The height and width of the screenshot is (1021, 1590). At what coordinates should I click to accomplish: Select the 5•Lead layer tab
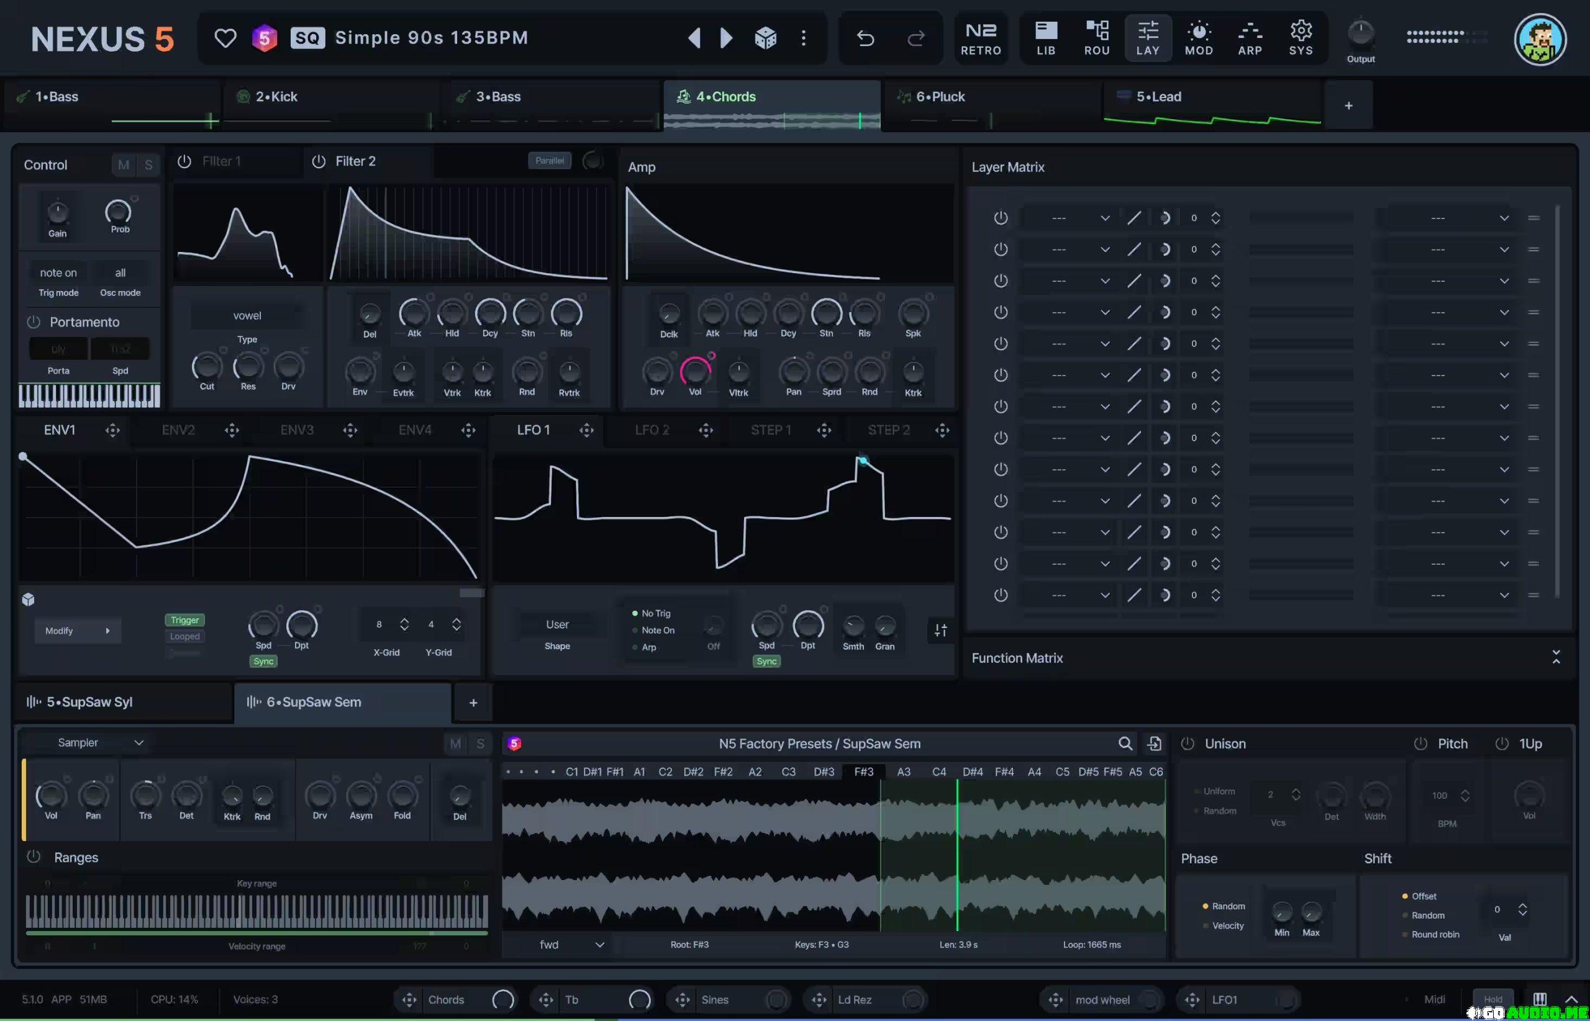[1212, 106]
